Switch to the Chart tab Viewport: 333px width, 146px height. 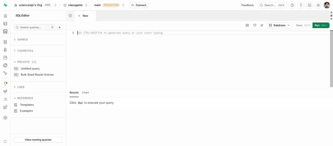pos(85,93)
